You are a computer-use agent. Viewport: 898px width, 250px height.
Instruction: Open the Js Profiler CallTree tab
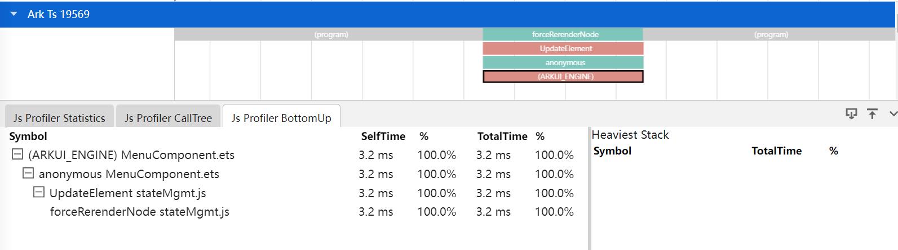[168, 118]
